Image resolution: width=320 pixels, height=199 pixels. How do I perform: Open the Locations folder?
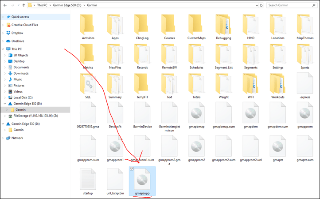pyautogui.click(x=278, y=26)
